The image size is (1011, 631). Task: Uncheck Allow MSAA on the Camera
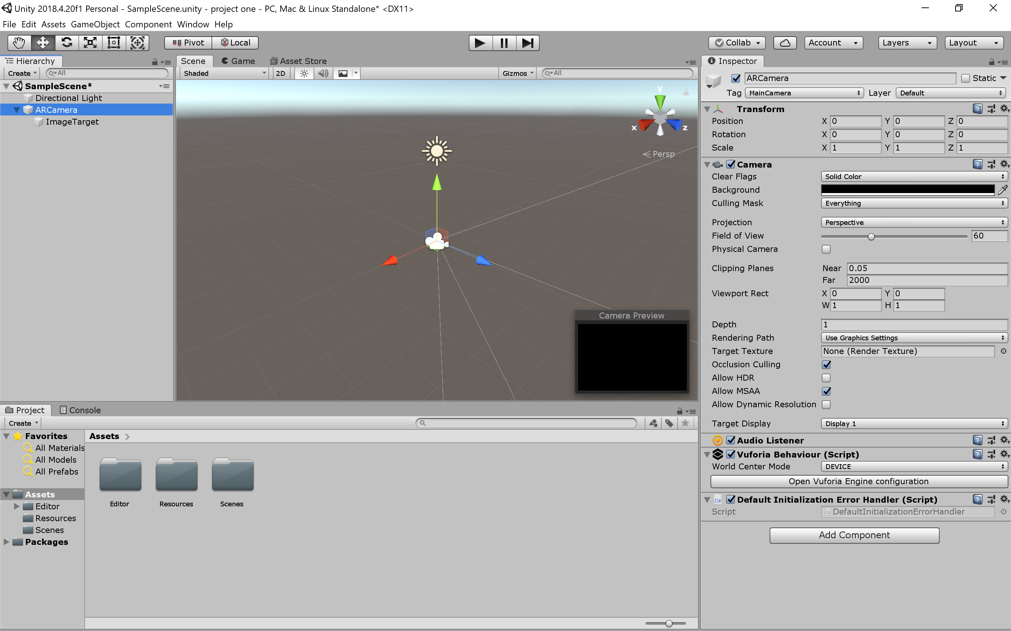click(x=827, y=391)
